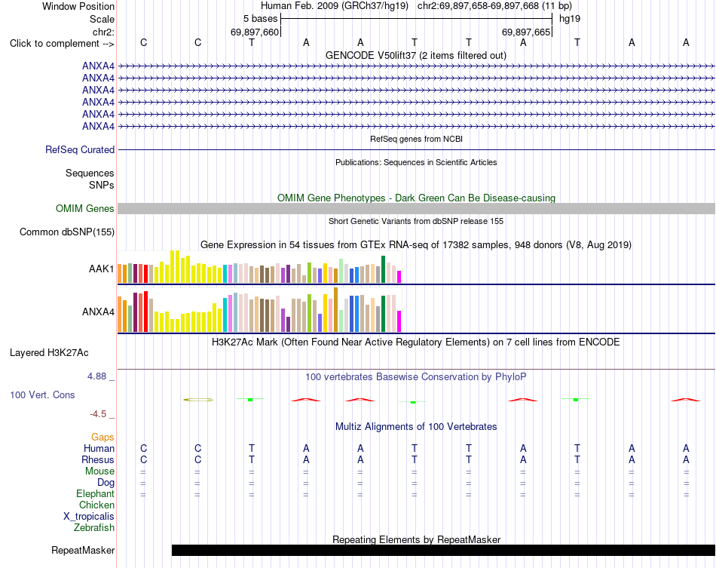Open the OMIM Gene Phenotypes track title
Viewport: 716px width, 568px height.
tap(416, 198)
